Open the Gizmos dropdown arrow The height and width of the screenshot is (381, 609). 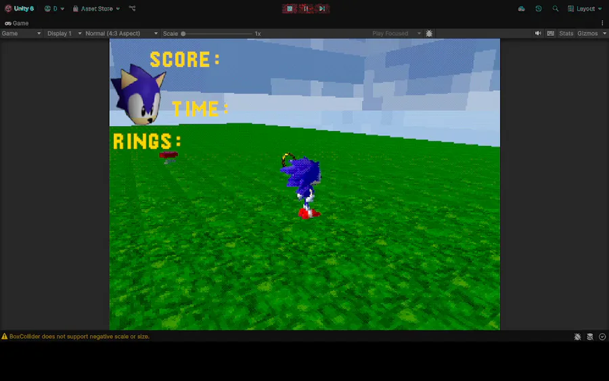pos(604,33)
